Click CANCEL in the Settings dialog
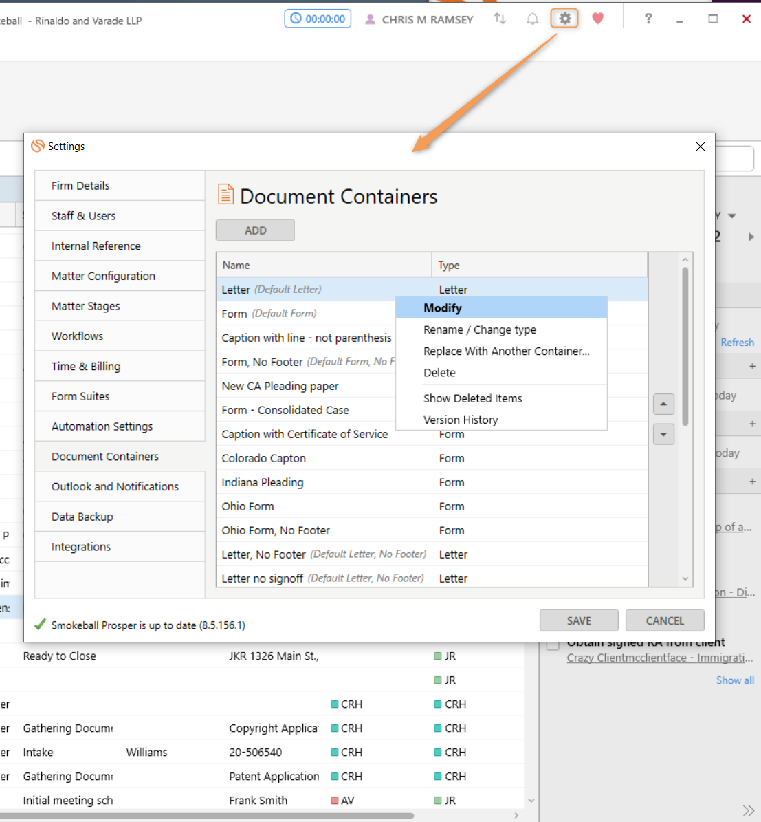The width and height of the screenshot is (761, 822). [x=665, y=620]
